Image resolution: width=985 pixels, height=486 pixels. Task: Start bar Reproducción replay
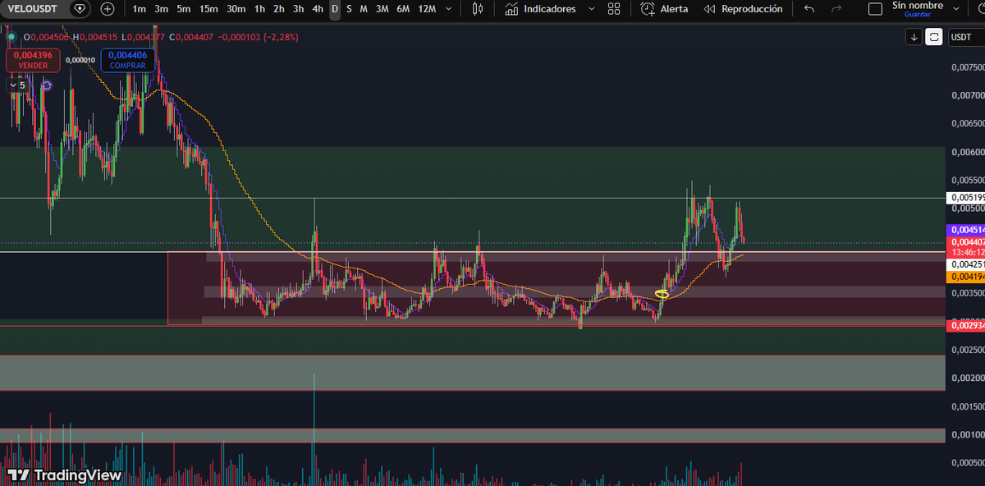click(743, 9)
